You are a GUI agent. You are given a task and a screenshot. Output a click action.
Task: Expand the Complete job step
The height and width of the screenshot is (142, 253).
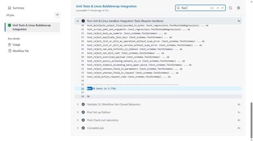point(77,128)
